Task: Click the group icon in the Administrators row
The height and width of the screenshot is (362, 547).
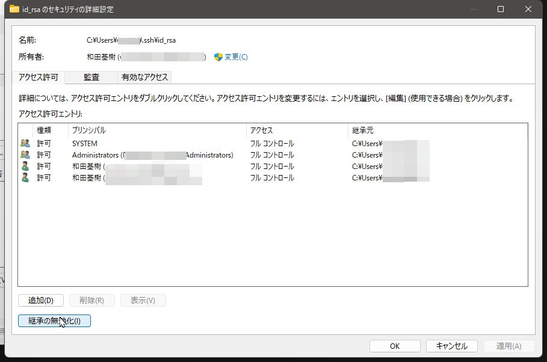Action: point(25,155)
